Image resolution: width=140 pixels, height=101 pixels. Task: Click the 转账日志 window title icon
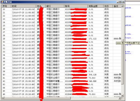2,2
